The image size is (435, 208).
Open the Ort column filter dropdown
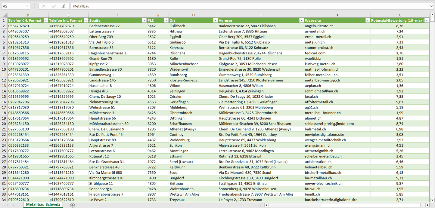[x=215, y=20]
